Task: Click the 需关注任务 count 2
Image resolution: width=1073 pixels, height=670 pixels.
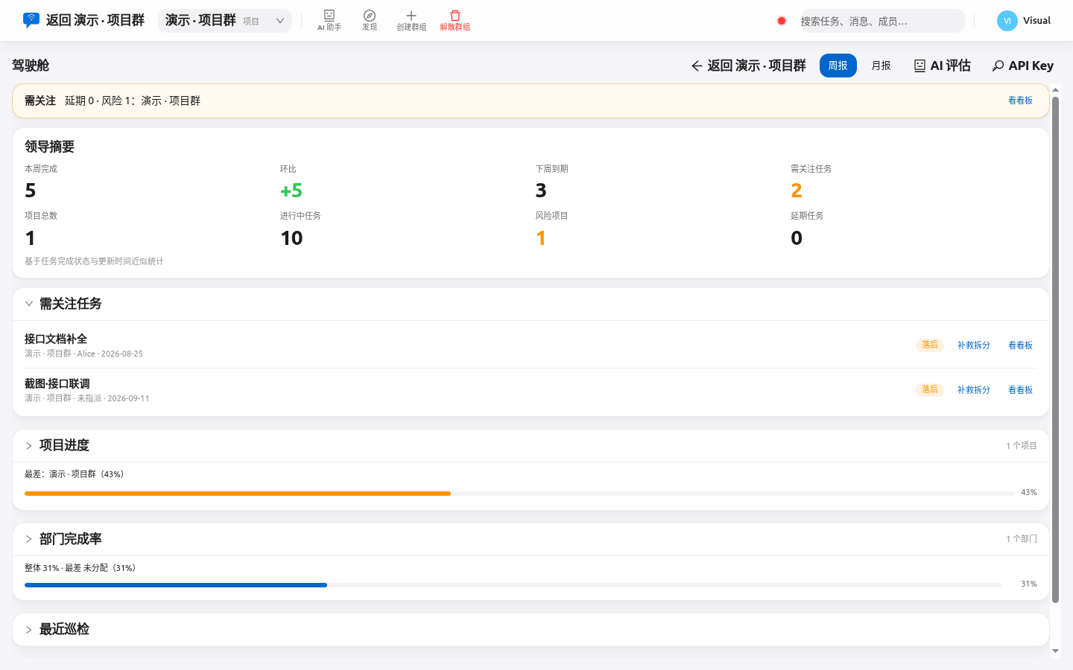Action: [x=797, y=191]
